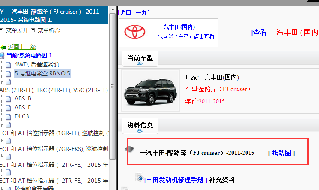Click the manual icon before 丰田发动机修理手册
The image size is (319, 190).
coord(140,178)
